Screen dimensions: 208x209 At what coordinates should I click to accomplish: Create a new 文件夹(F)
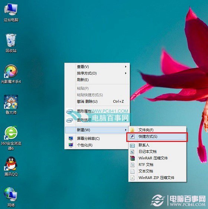click(157, 130)
